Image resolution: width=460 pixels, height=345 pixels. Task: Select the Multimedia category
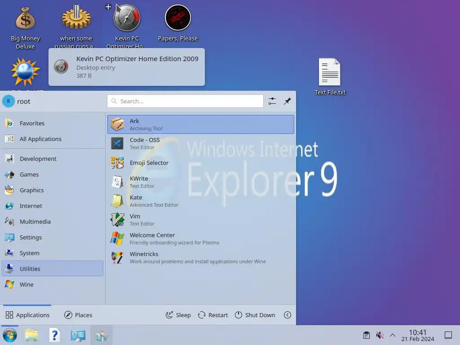point(53,221)
